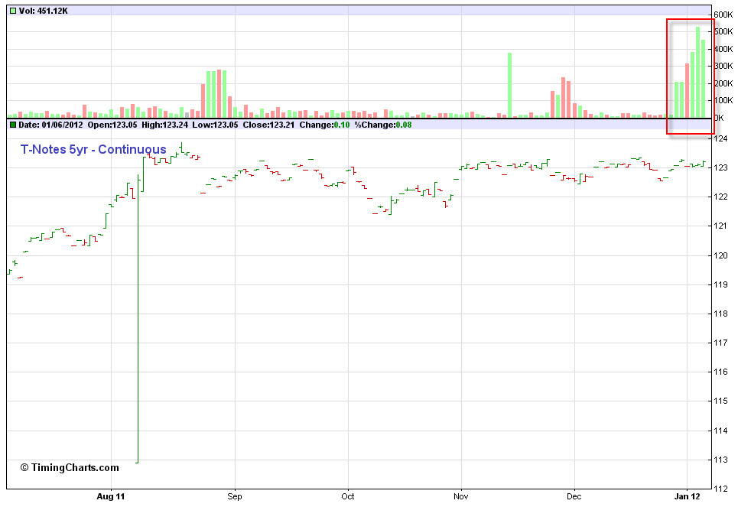738x507 pixels.
Task: Click the Vol: 451.12K readout text
Action: [x=43, y=11]
